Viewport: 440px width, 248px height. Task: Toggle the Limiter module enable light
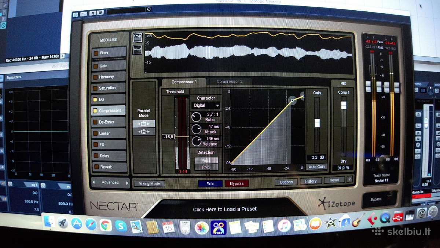[95, 133]
